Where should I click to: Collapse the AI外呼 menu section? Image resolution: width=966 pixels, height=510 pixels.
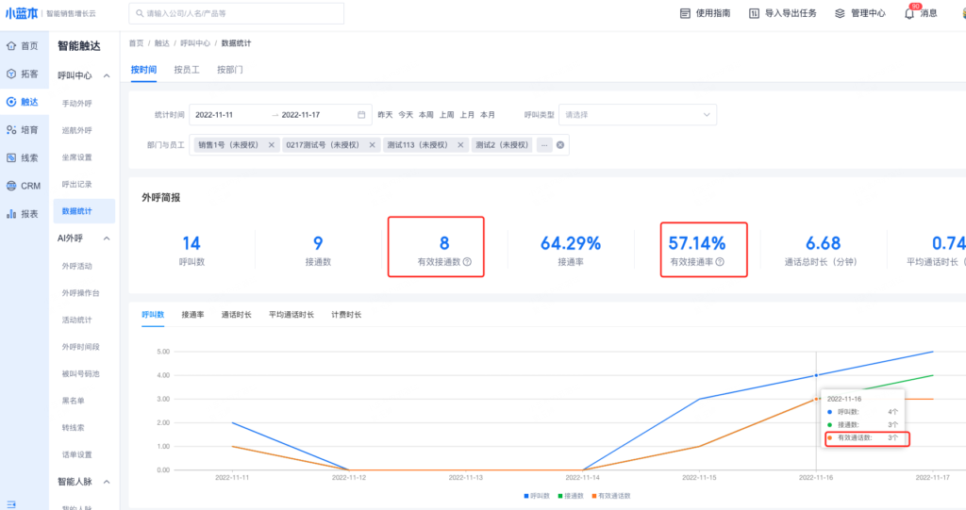point(107,239)
